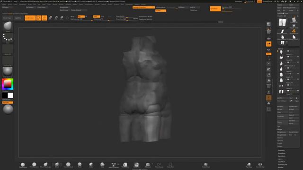
Task: Open the Zplugin menu
Action: click(137, 4)
